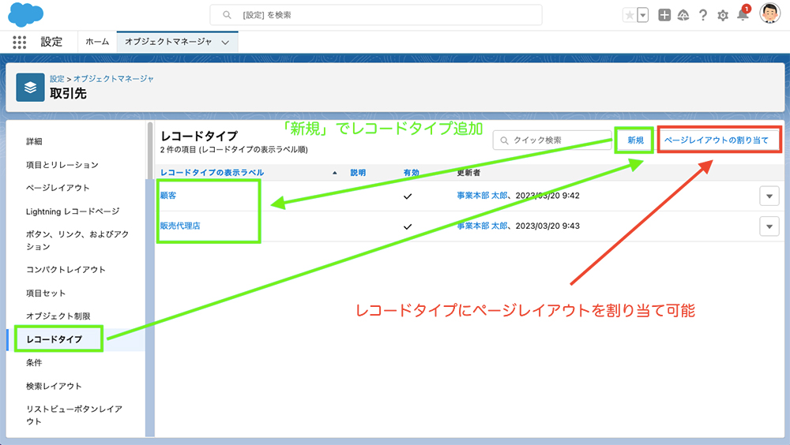790x445 pixels.
Task: Open 検索レイアウト in the sidebar
Action: pos(54,386)
